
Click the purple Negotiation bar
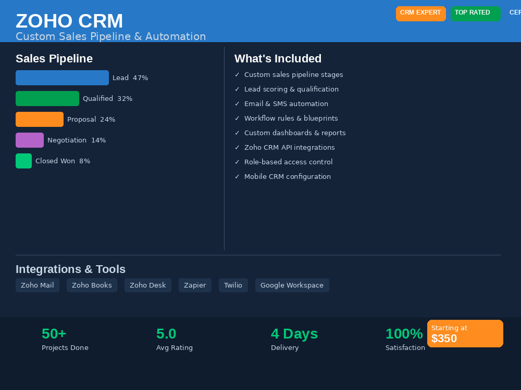tap(30, 140)
